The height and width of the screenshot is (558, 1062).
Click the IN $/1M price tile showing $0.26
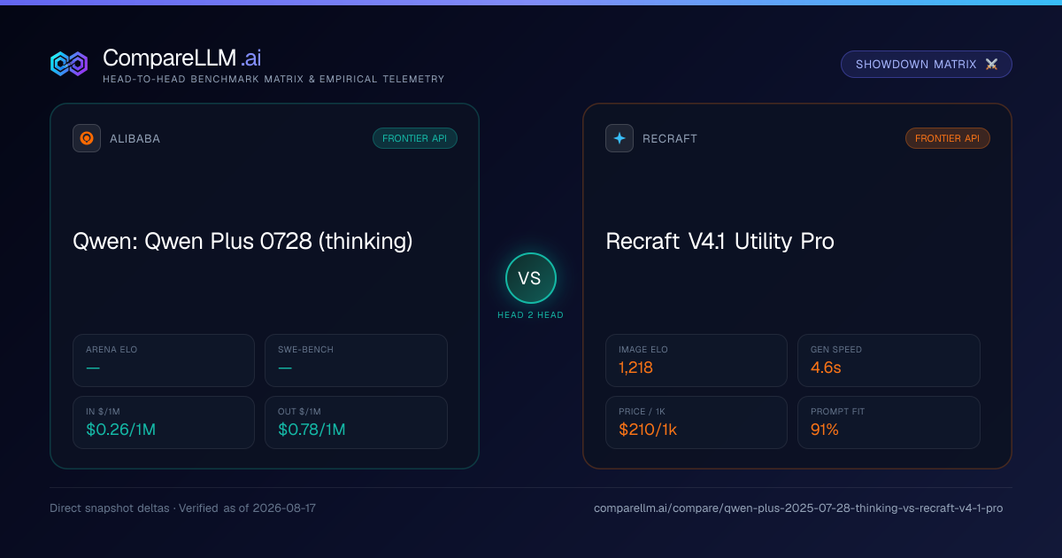coord(164,422)
